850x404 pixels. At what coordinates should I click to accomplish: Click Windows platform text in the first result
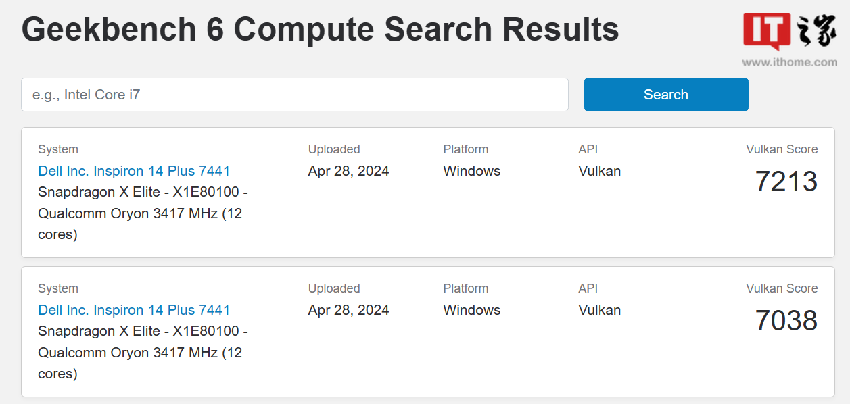coord(471,171)
